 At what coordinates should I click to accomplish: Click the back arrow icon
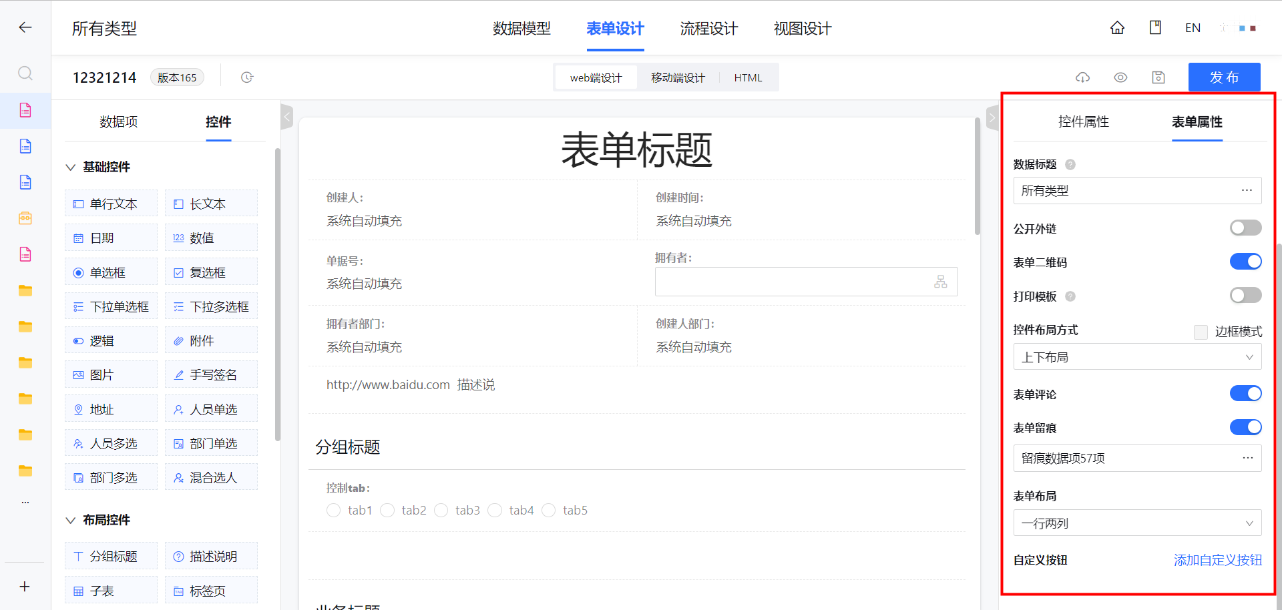25,27
